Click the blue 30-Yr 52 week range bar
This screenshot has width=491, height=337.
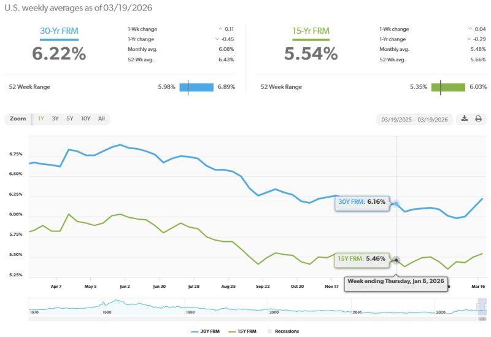point(196,87)
